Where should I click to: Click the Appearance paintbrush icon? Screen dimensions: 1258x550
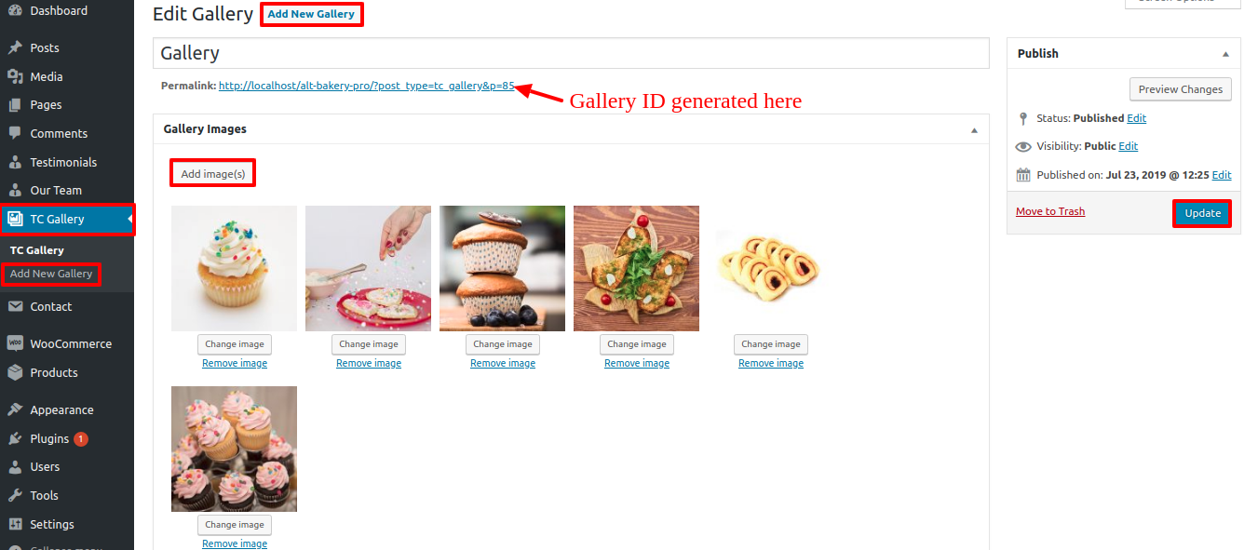click(15, 409)
